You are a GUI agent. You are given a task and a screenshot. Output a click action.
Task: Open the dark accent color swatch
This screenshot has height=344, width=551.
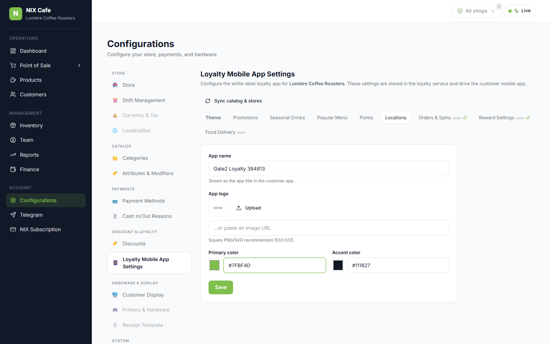click(x=338, y=265)
